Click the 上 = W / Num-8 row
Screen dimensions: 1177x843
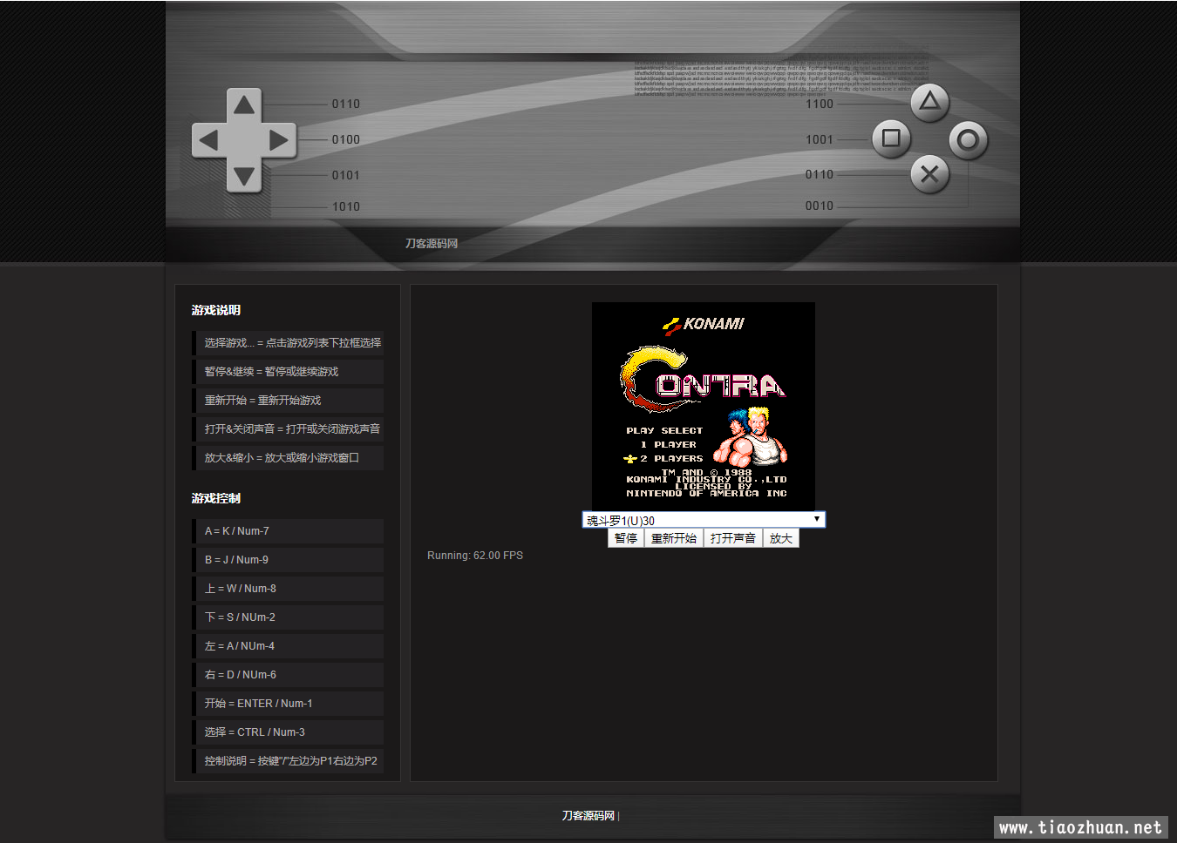click(x=288, y=589)
